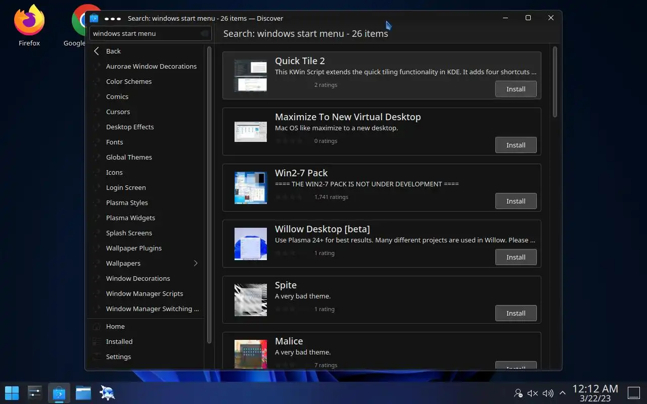Click the Willow Desktop thumbnail
Viewport: 647px width, 404px height.
coord(251,243)
